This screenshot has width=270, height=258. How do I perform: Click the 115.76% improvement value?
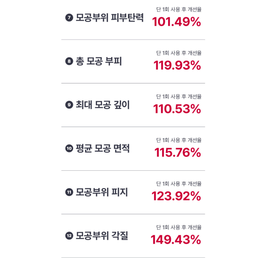tap(177, 153)
